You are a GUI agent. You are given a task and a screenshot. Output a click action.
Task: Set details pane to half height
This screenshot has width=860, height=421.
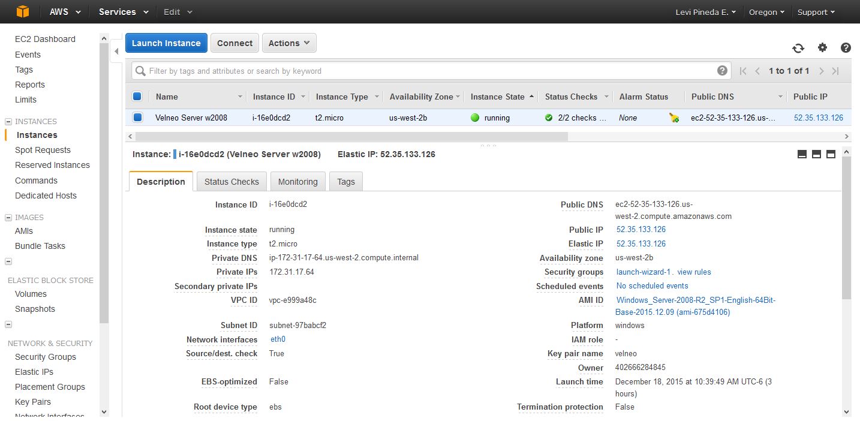tap(816, 154)
